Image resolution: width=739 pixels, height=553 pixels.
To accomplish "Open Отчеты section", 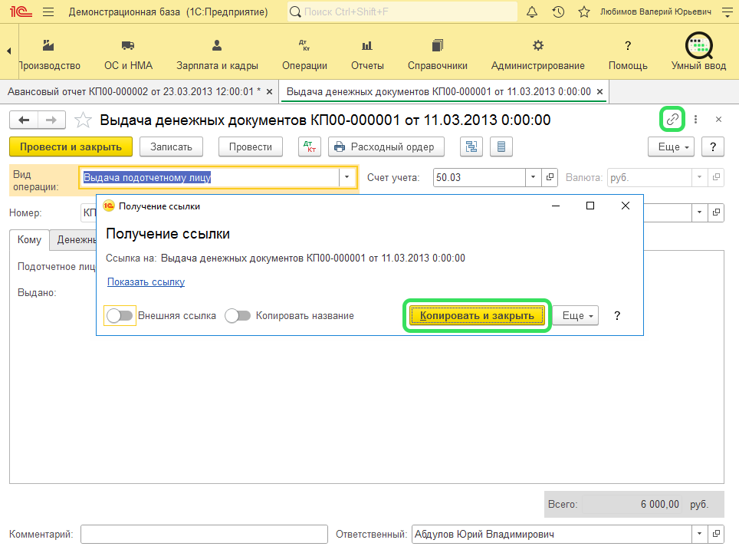I will click(x=367, y=56).
